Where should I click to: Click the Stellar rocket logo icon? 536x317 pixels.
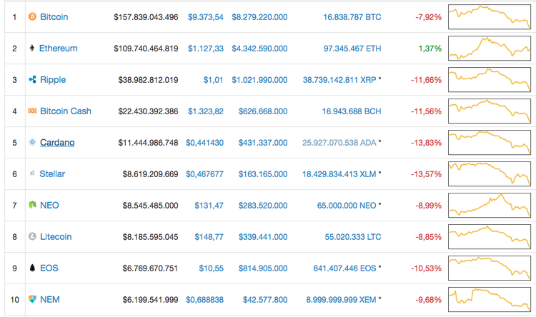(32, 173)
